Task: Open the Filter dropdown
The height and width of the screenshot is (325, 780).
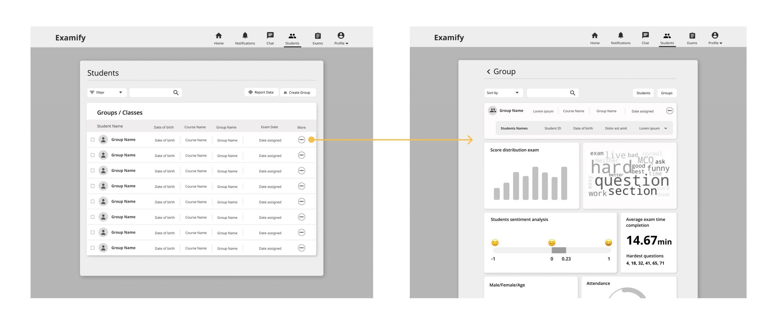Action: [x=107, y=93]
